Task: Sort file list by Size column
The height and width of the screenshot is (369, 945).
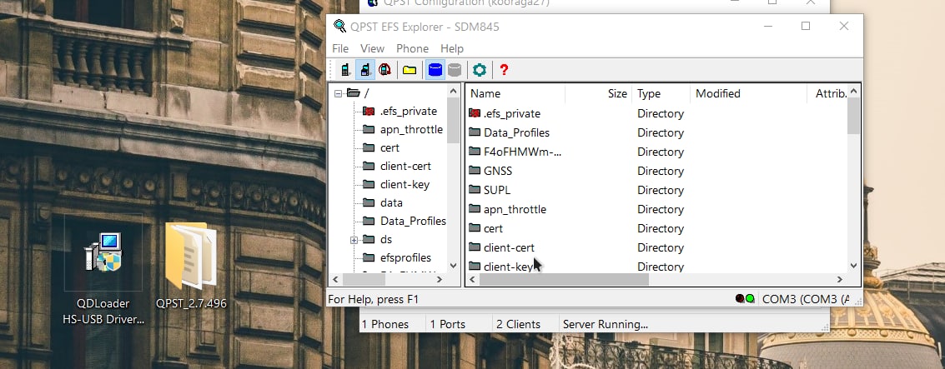Action: [x=599, y=93]
